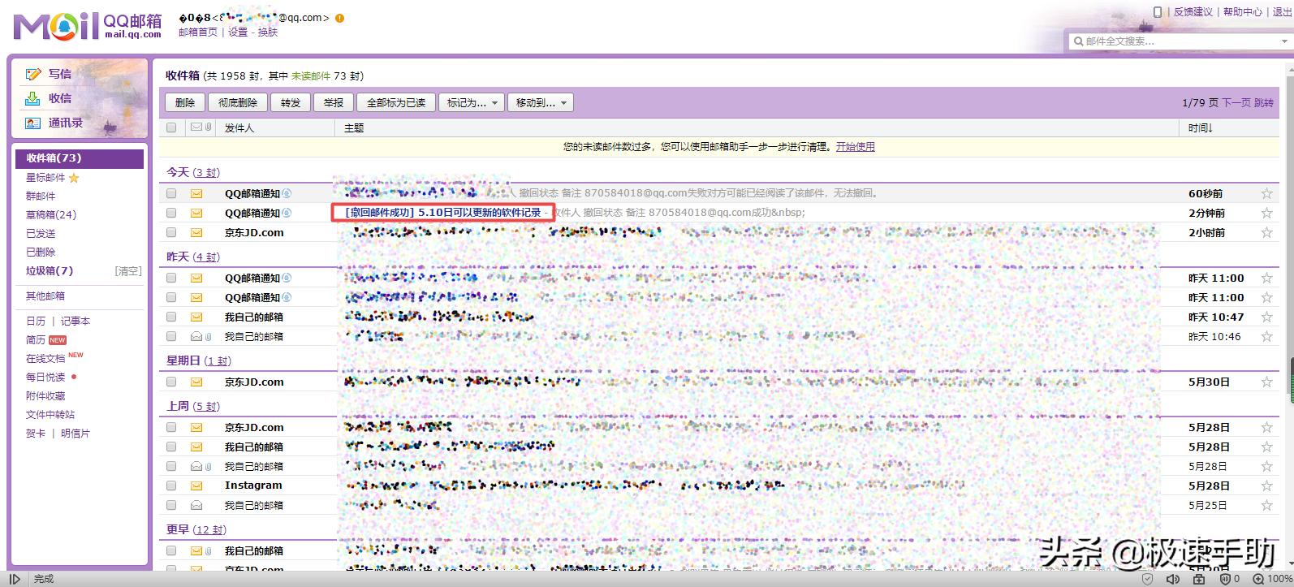Open the 星标邮件 folder
Screen dimensions: 1294x587
pos(45,178)
